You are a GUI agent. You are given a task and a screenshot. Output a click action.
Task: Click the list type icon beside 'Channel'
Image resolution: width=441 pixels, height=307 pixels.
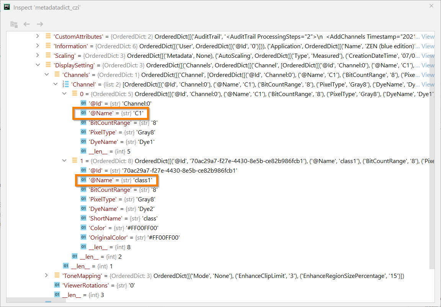(65, 84)
